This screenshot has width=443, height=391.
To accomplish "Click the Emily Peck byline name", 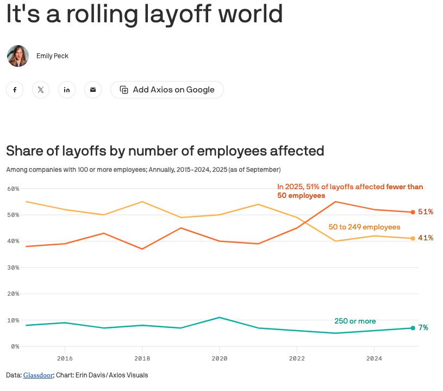I will coord(51,56).
